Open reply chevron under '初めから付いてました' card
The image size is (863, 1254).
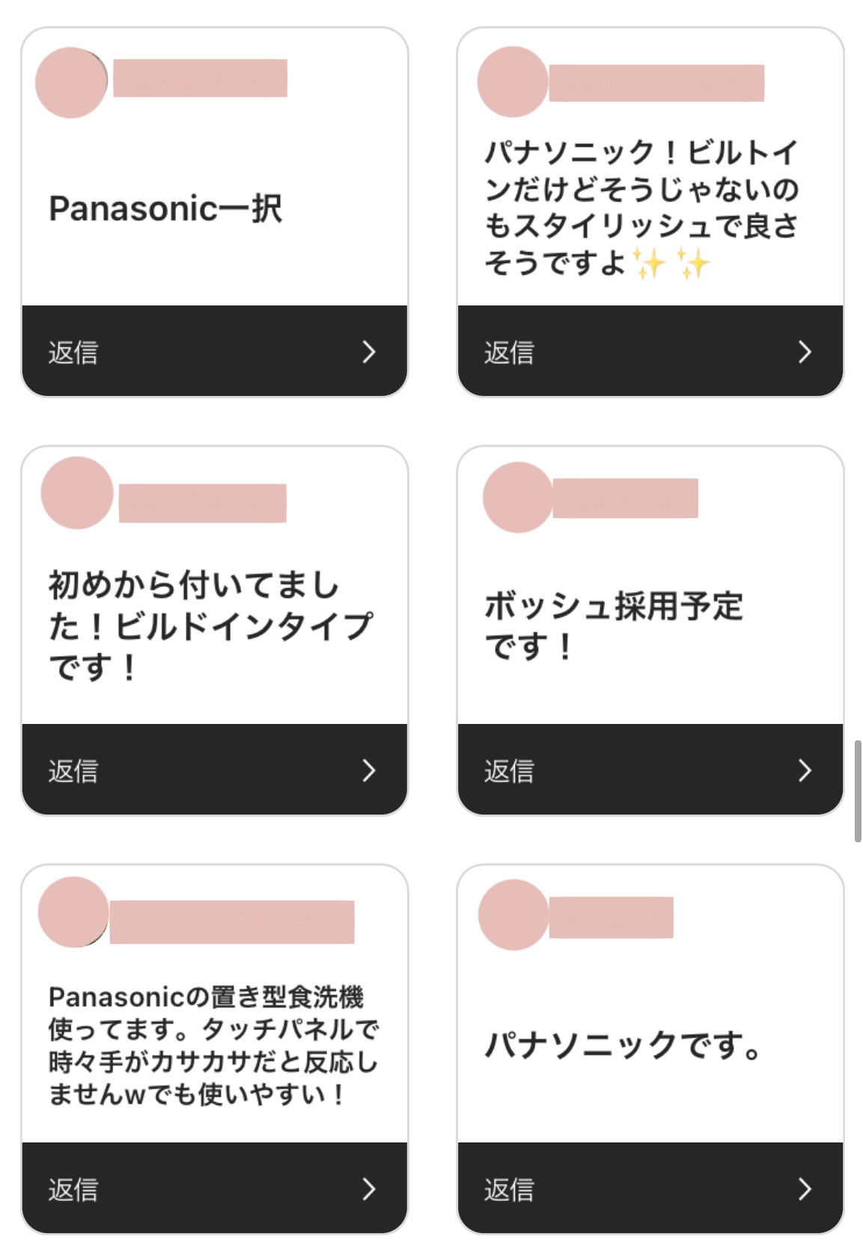(368, 770)
